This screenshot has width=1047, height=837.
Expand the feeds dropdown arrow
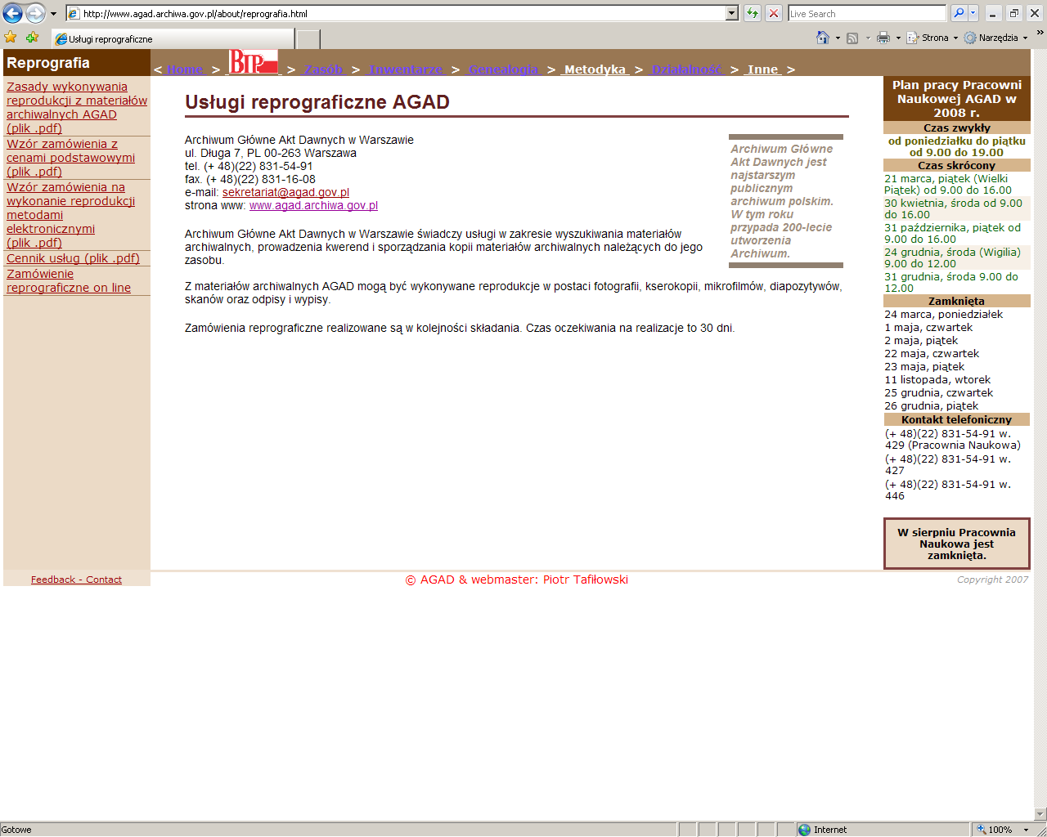(x=867, y=38)
